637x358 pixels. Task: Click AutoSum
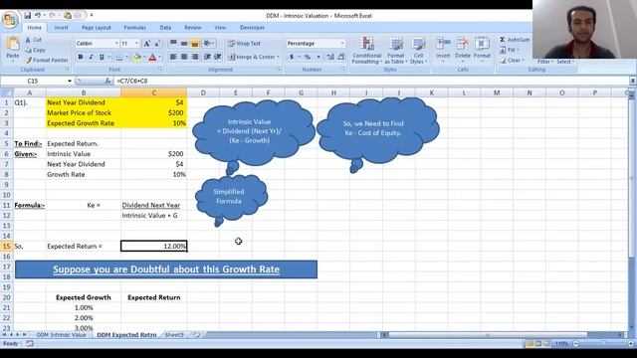[515, 40]
